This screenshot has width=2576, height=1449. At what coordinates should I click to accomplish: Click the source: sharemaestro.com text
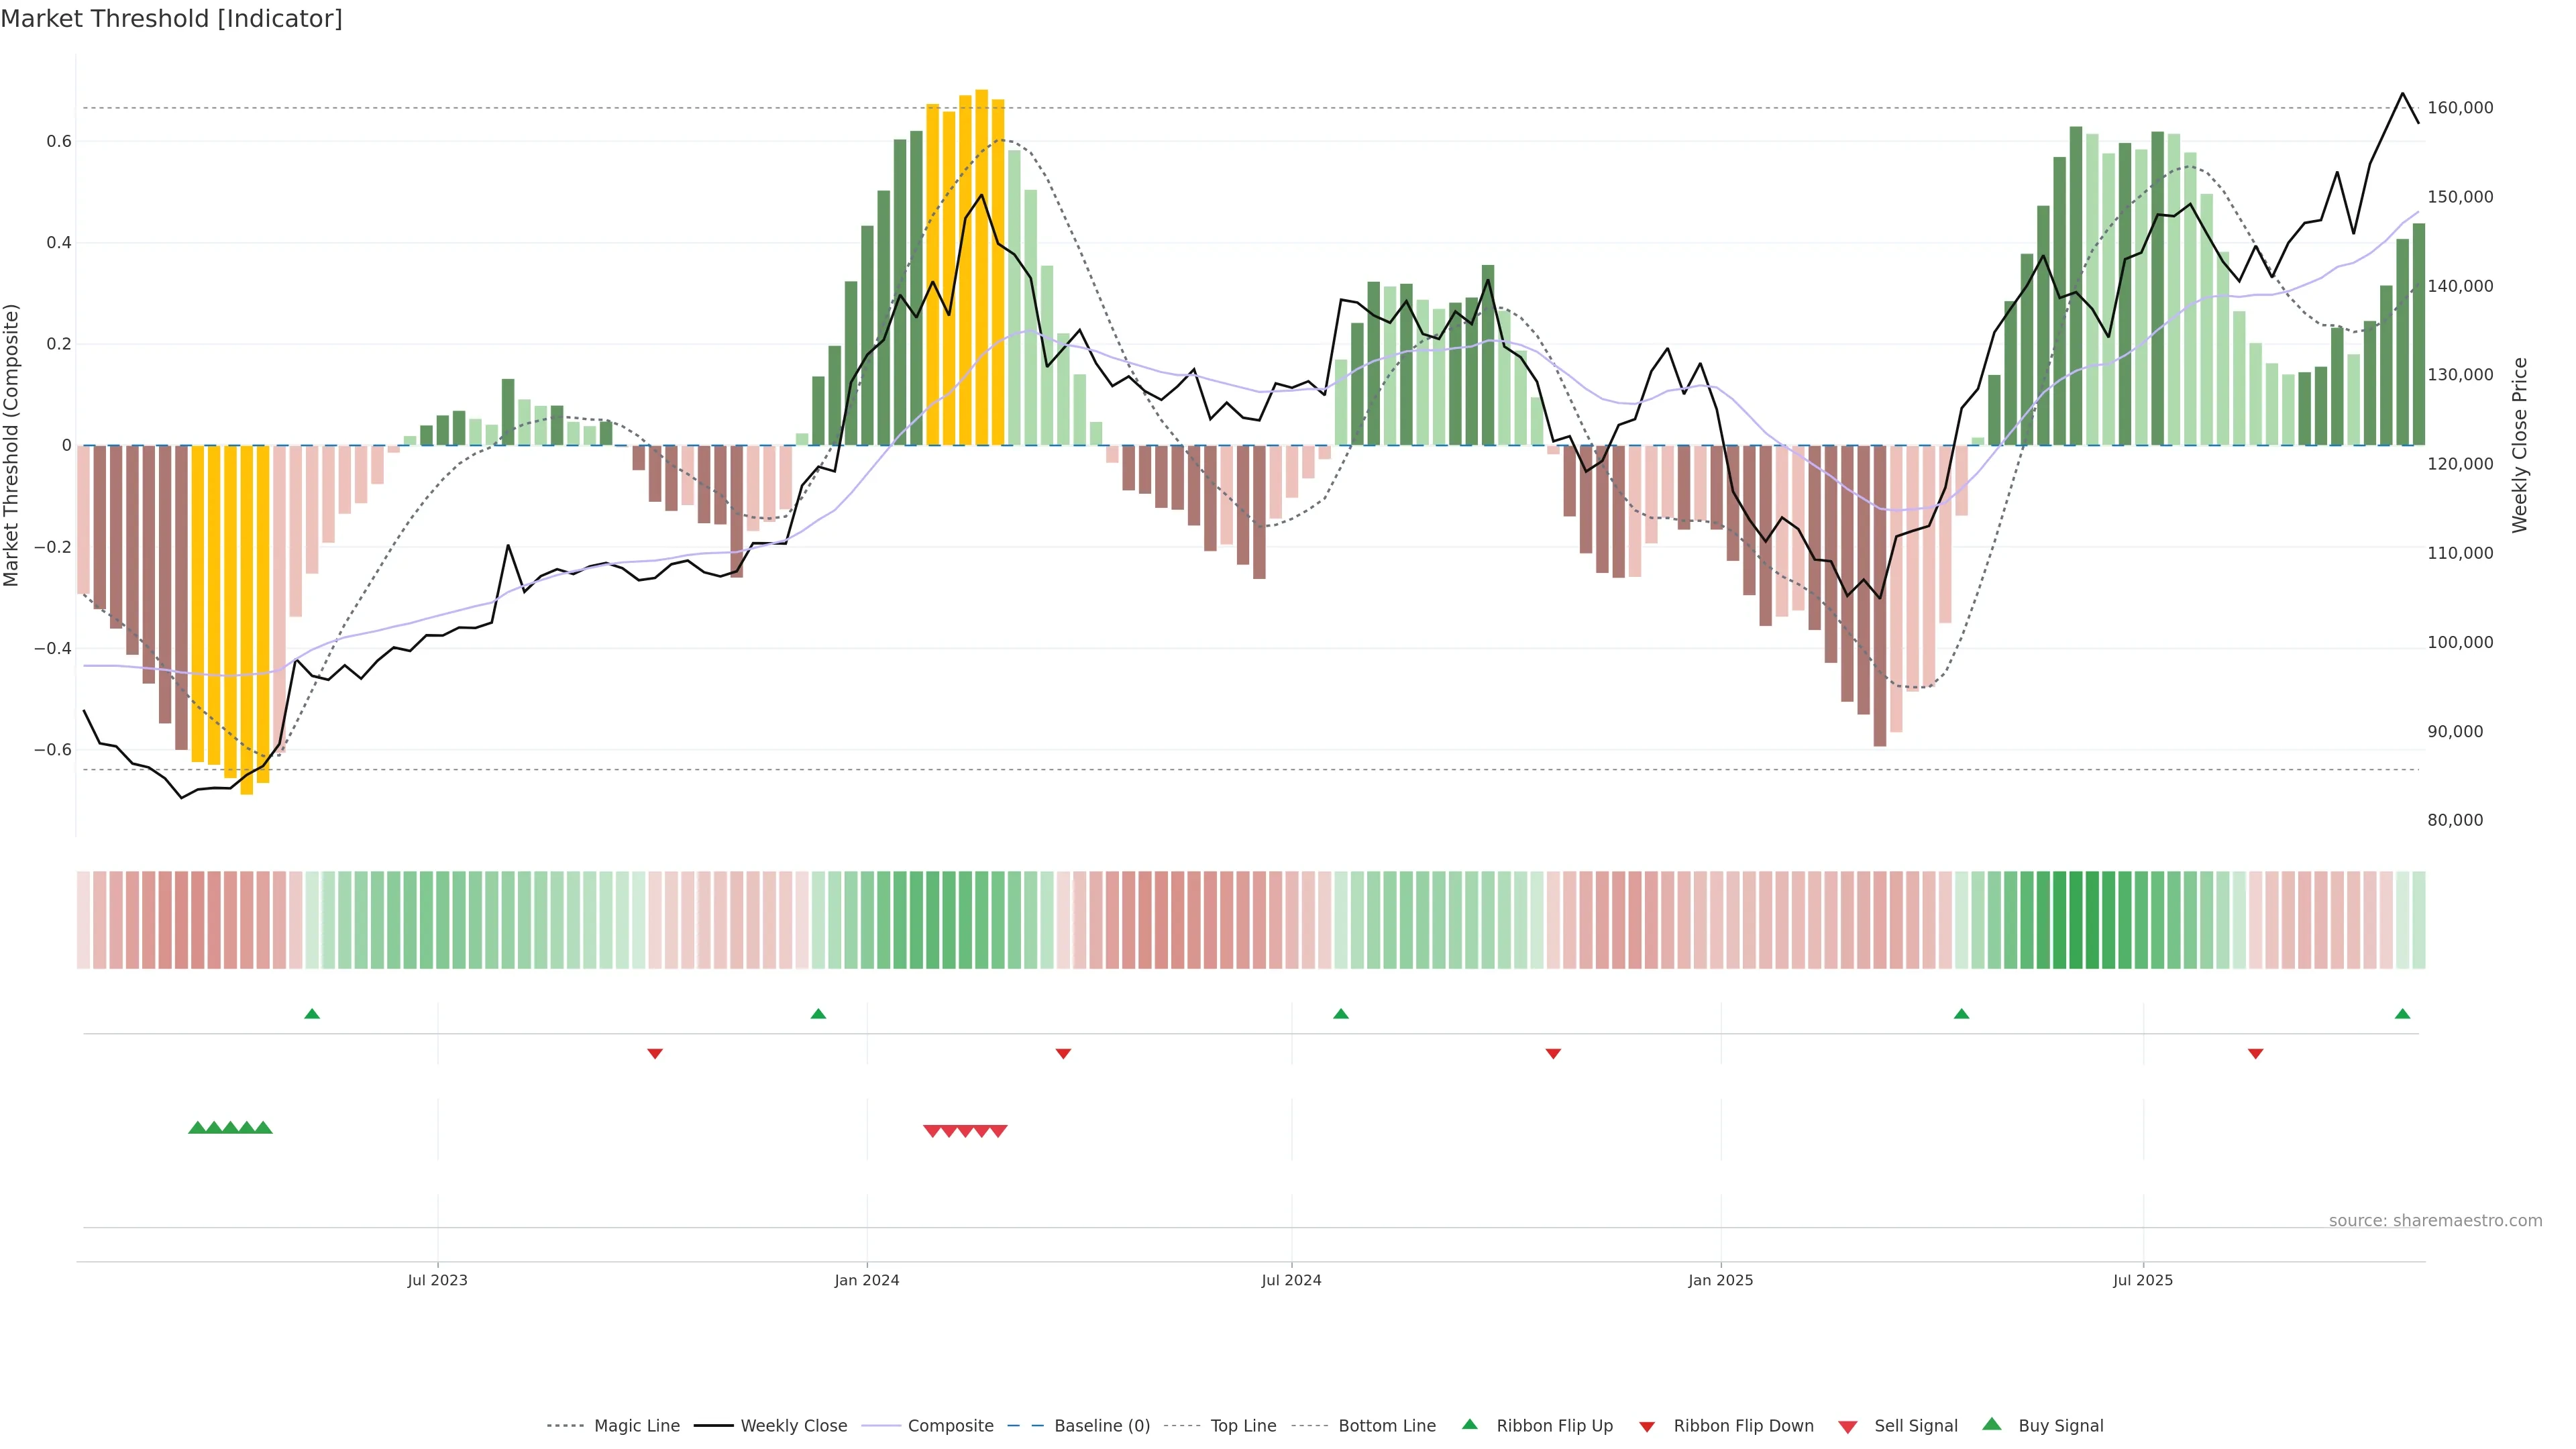click(x=2435, y=1220)
